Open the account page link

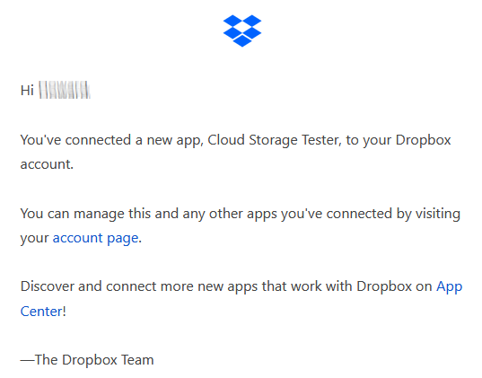point(96,238)
